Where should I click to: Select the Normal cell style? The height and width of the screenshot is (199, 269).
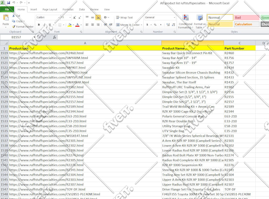click(220, 17)
